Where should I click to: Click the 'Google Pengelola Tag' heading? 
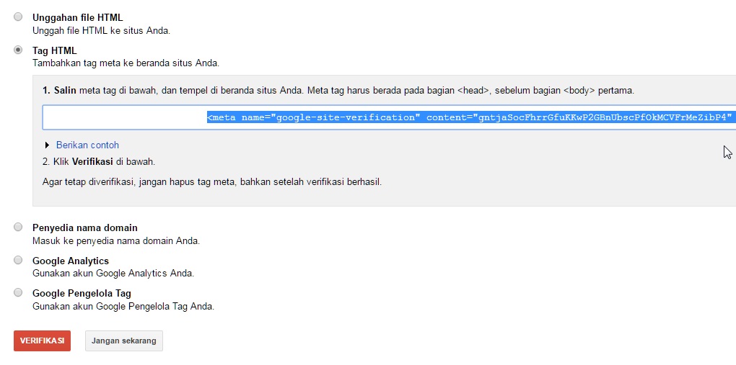(82, 293)
